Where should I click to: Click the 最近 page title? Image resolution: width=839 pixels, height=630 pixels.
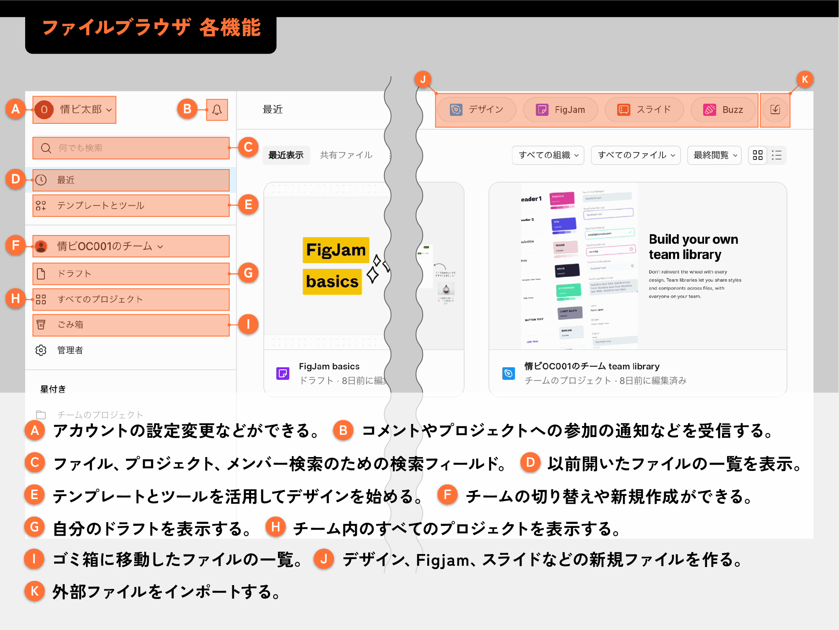[273, 110]
